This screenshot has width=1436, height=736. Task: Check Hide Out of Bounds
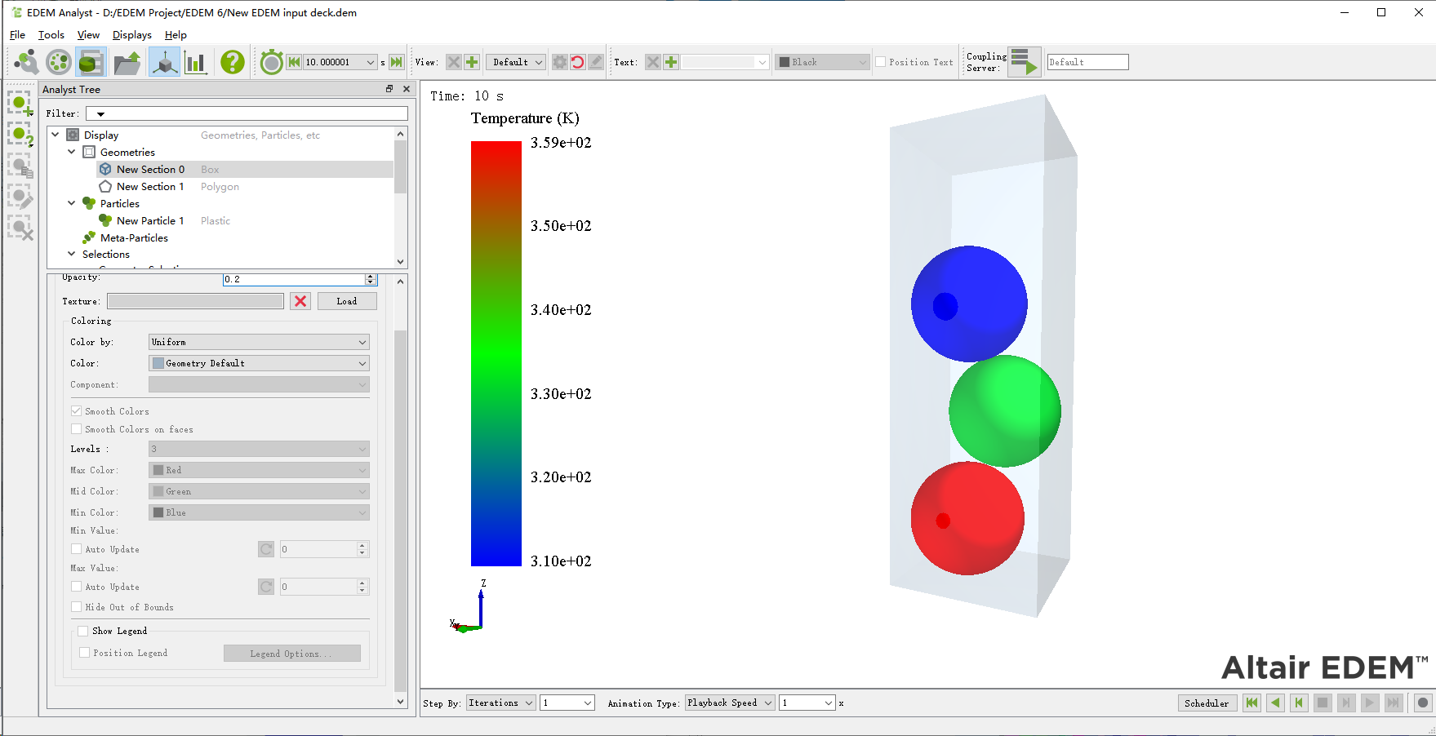coord(77,607)
